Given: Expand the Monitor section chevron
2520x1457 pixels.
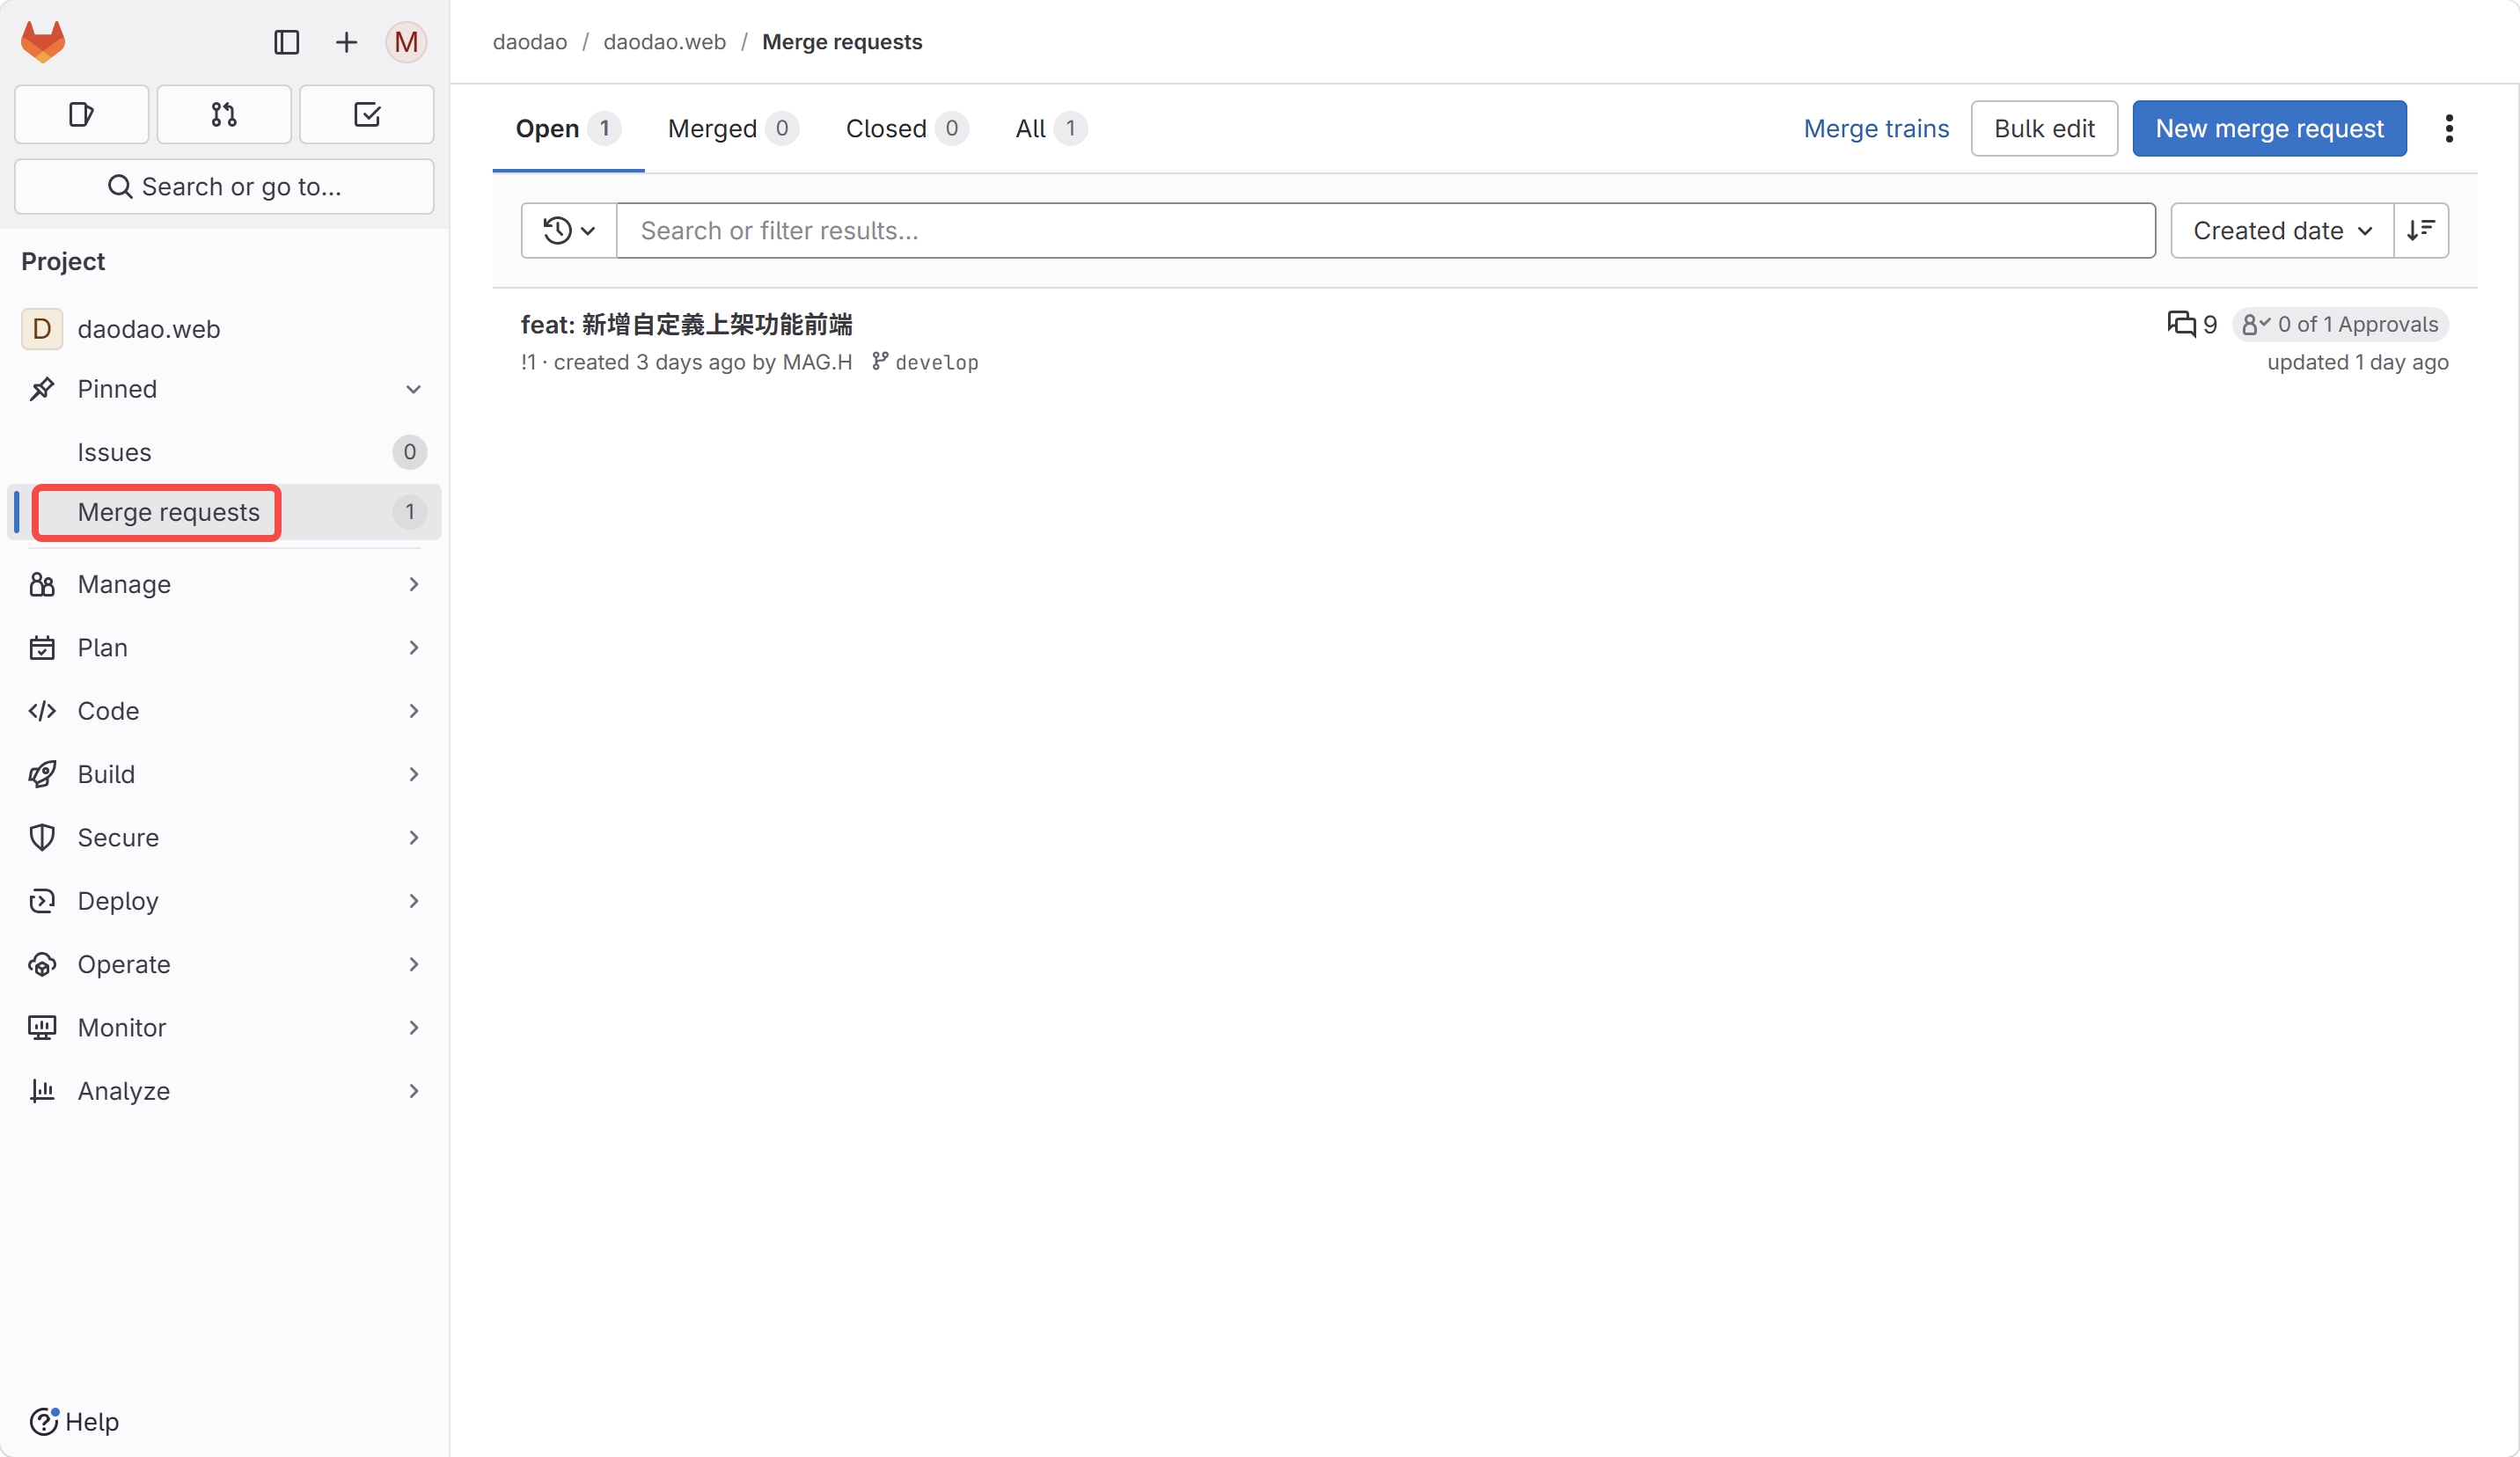Looking at the screenshot, I should [413, 1028].
